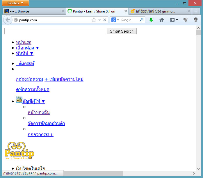The height and width of the screenshot is (178, 203).
Task: Expand the บัญชีผู้ใช้ menu
Action: (34, 101)
